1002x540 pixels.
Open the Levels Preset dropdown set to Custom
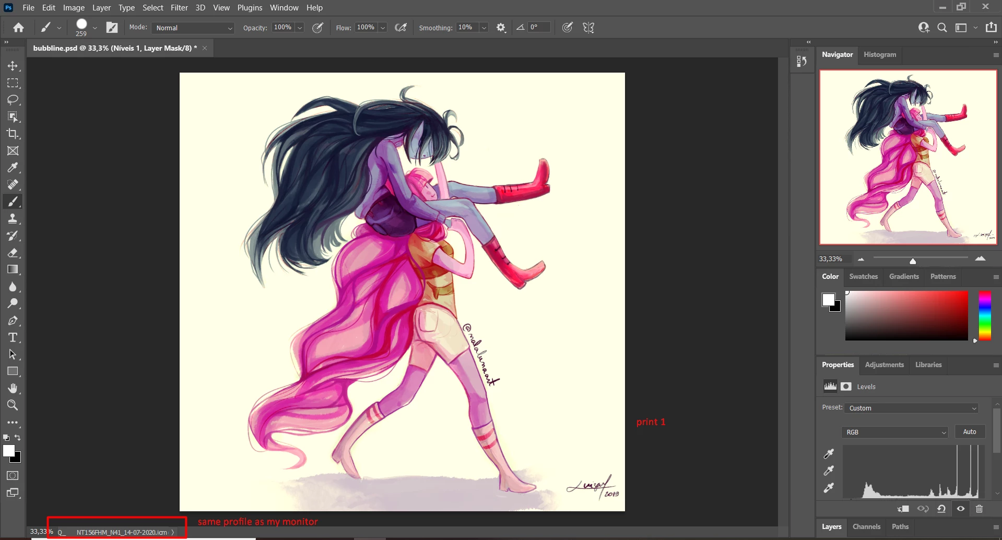pos(912,408)
